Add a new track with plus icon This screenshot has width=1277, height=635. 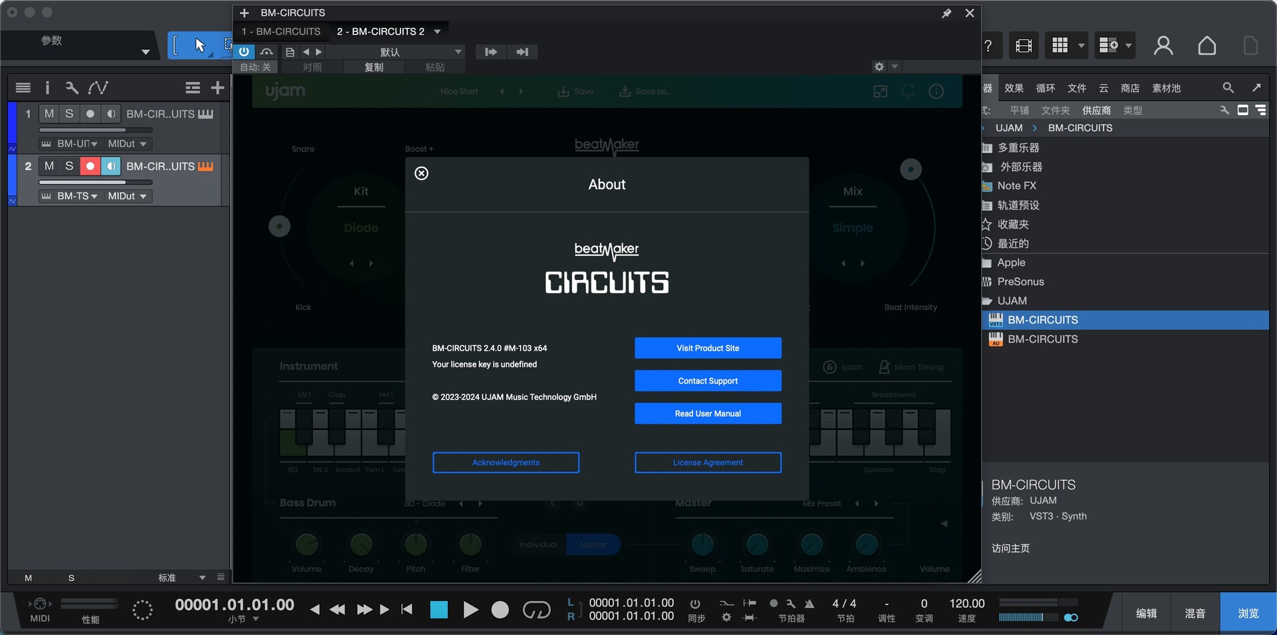click(217, 88)
